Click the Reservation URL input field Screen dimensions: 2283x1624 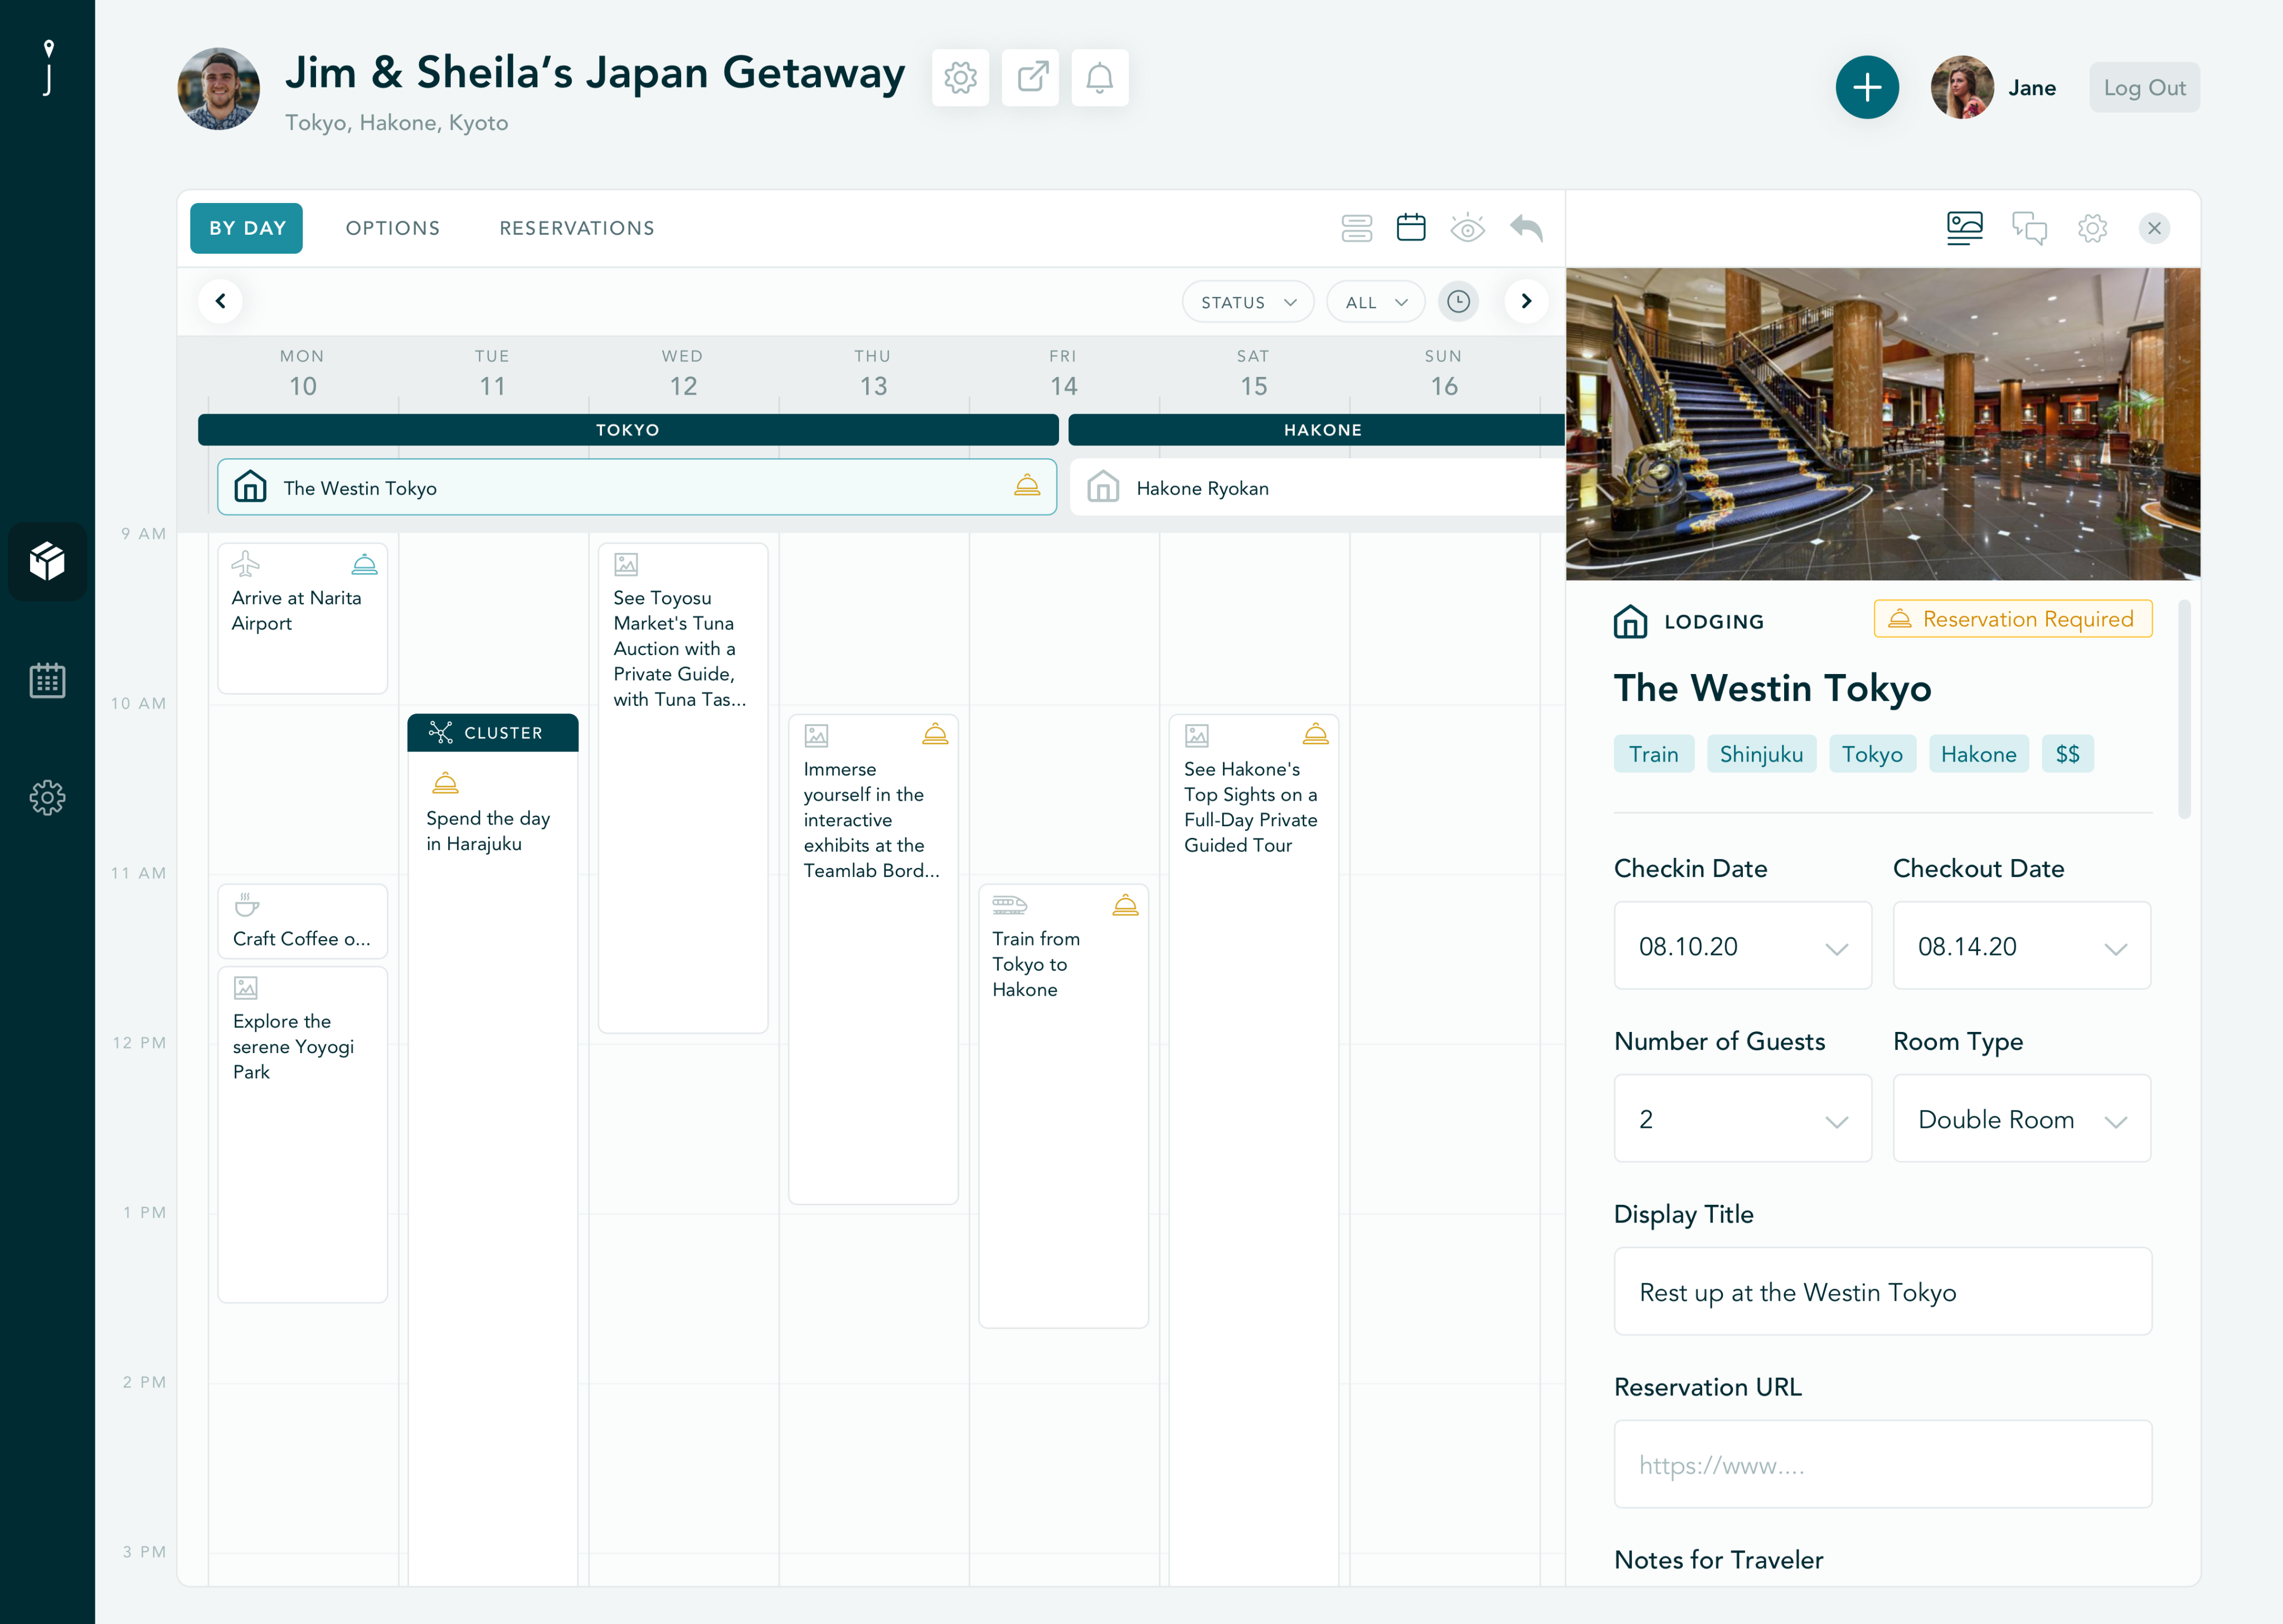pyautogui.click(x=1882, y=1465)
